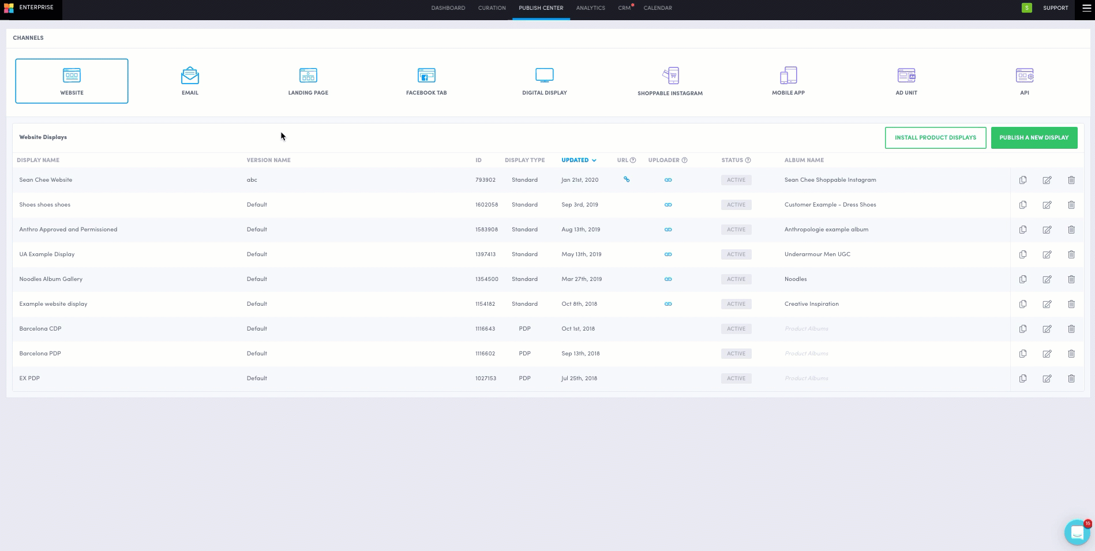Open the Support link in header
Viewport: 1095px width, 551px height.
(1055, 8)
